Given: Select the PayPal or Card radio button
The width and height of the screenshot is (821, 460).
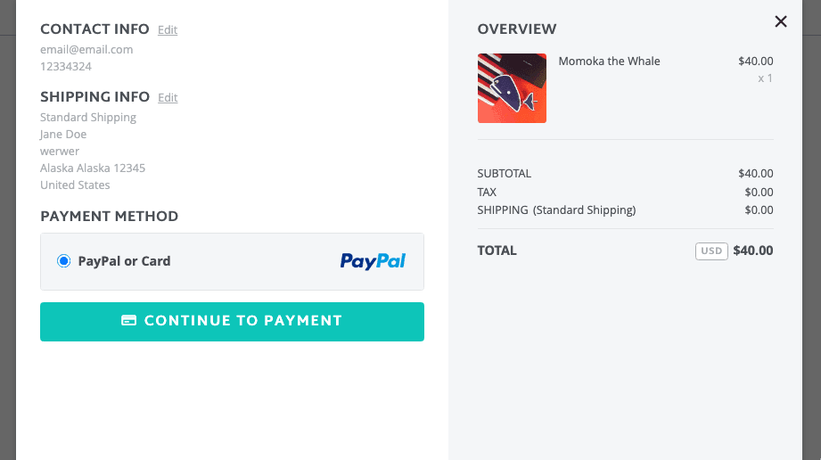Looking at the screenshot, I should coord(63,261).
